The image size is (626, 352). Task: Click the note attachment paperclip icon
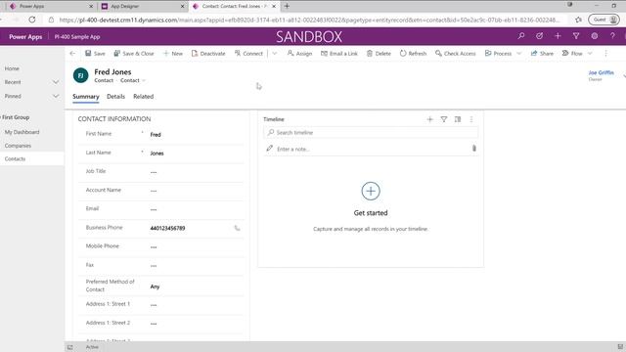point(473,149)
